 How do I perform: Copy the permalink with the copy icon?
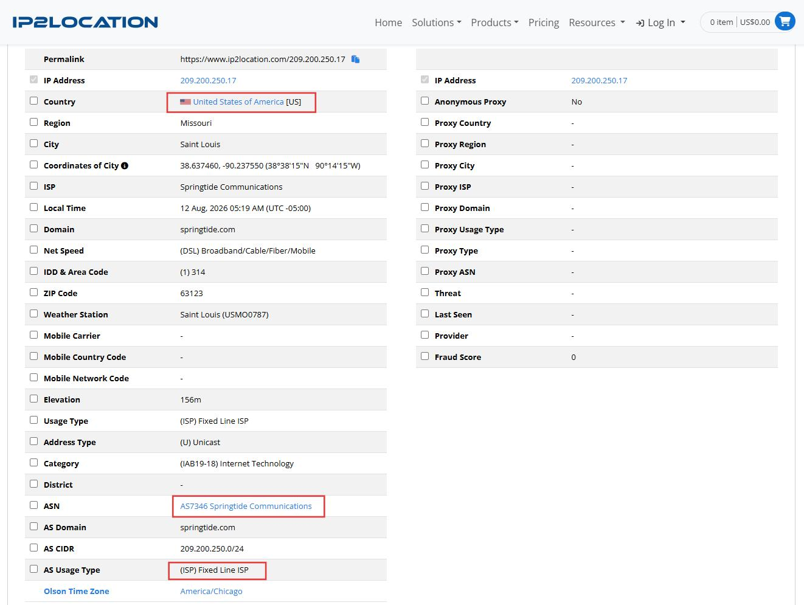click(356, 59)
